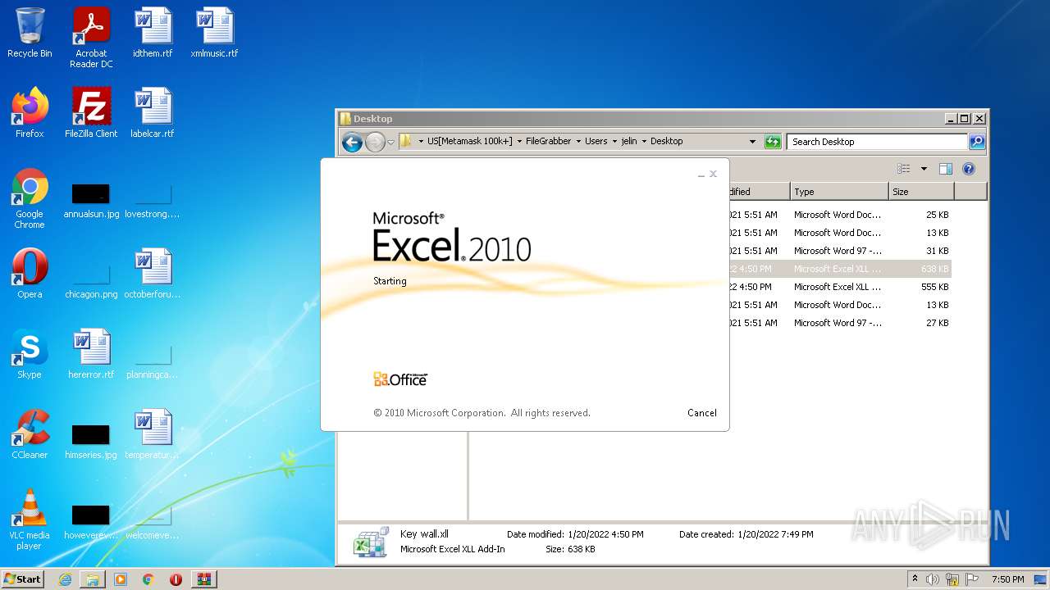
Task: Click the Start button
Action: pos(23,579)
